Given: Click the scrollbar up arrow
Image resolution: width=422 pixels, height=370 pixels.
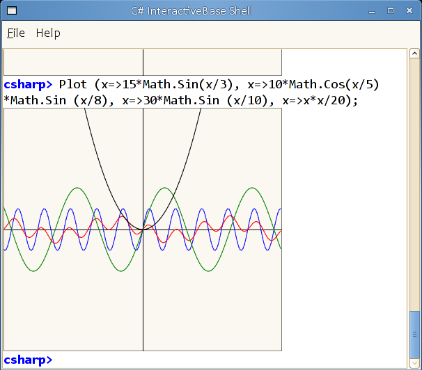Looking at the screenshot, I should [414, 54].
